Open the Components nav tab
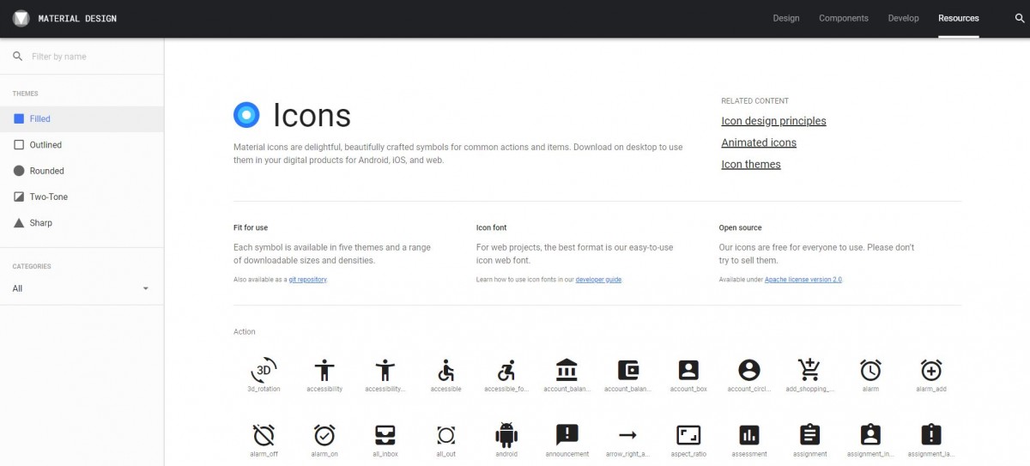This screenshot has height=466, width=1030. (844, 18)
